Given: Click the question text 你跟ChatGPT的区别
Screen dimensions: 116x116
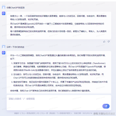Looking at the screenshot, I should [16, 8].
